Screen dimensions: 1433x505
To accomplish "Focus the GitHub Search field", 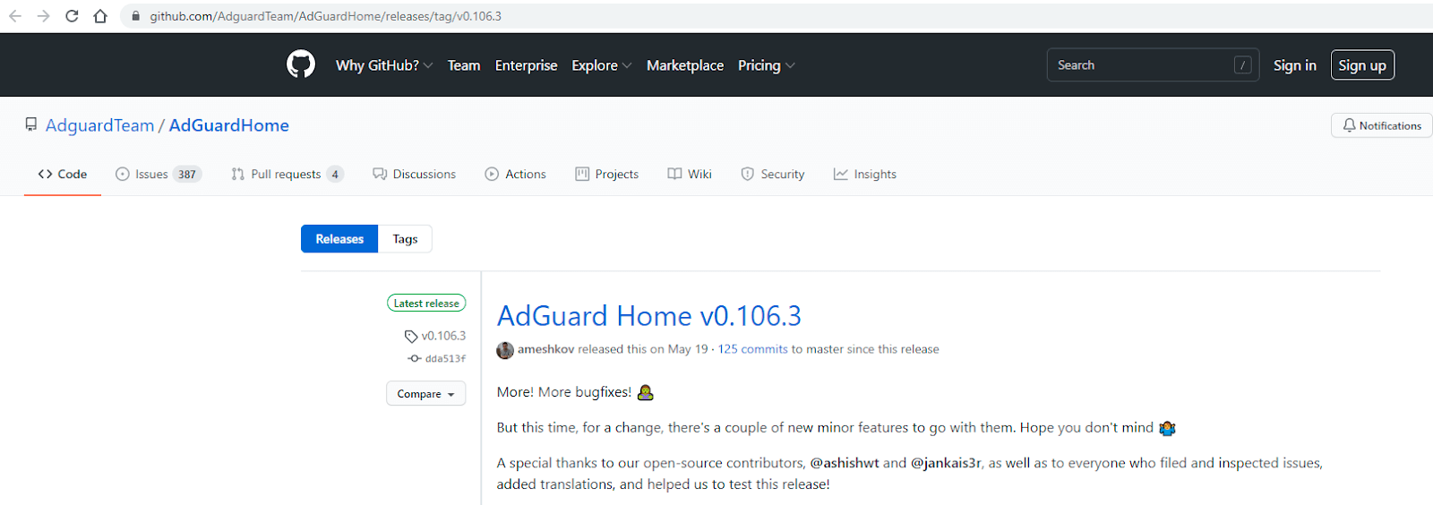I will coord(1153,64).
